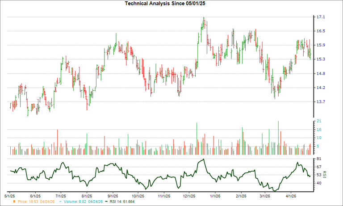This screenshot has height=206, width=343.
Task: Click the 11/1/25 date label
Action: (164, 196)
